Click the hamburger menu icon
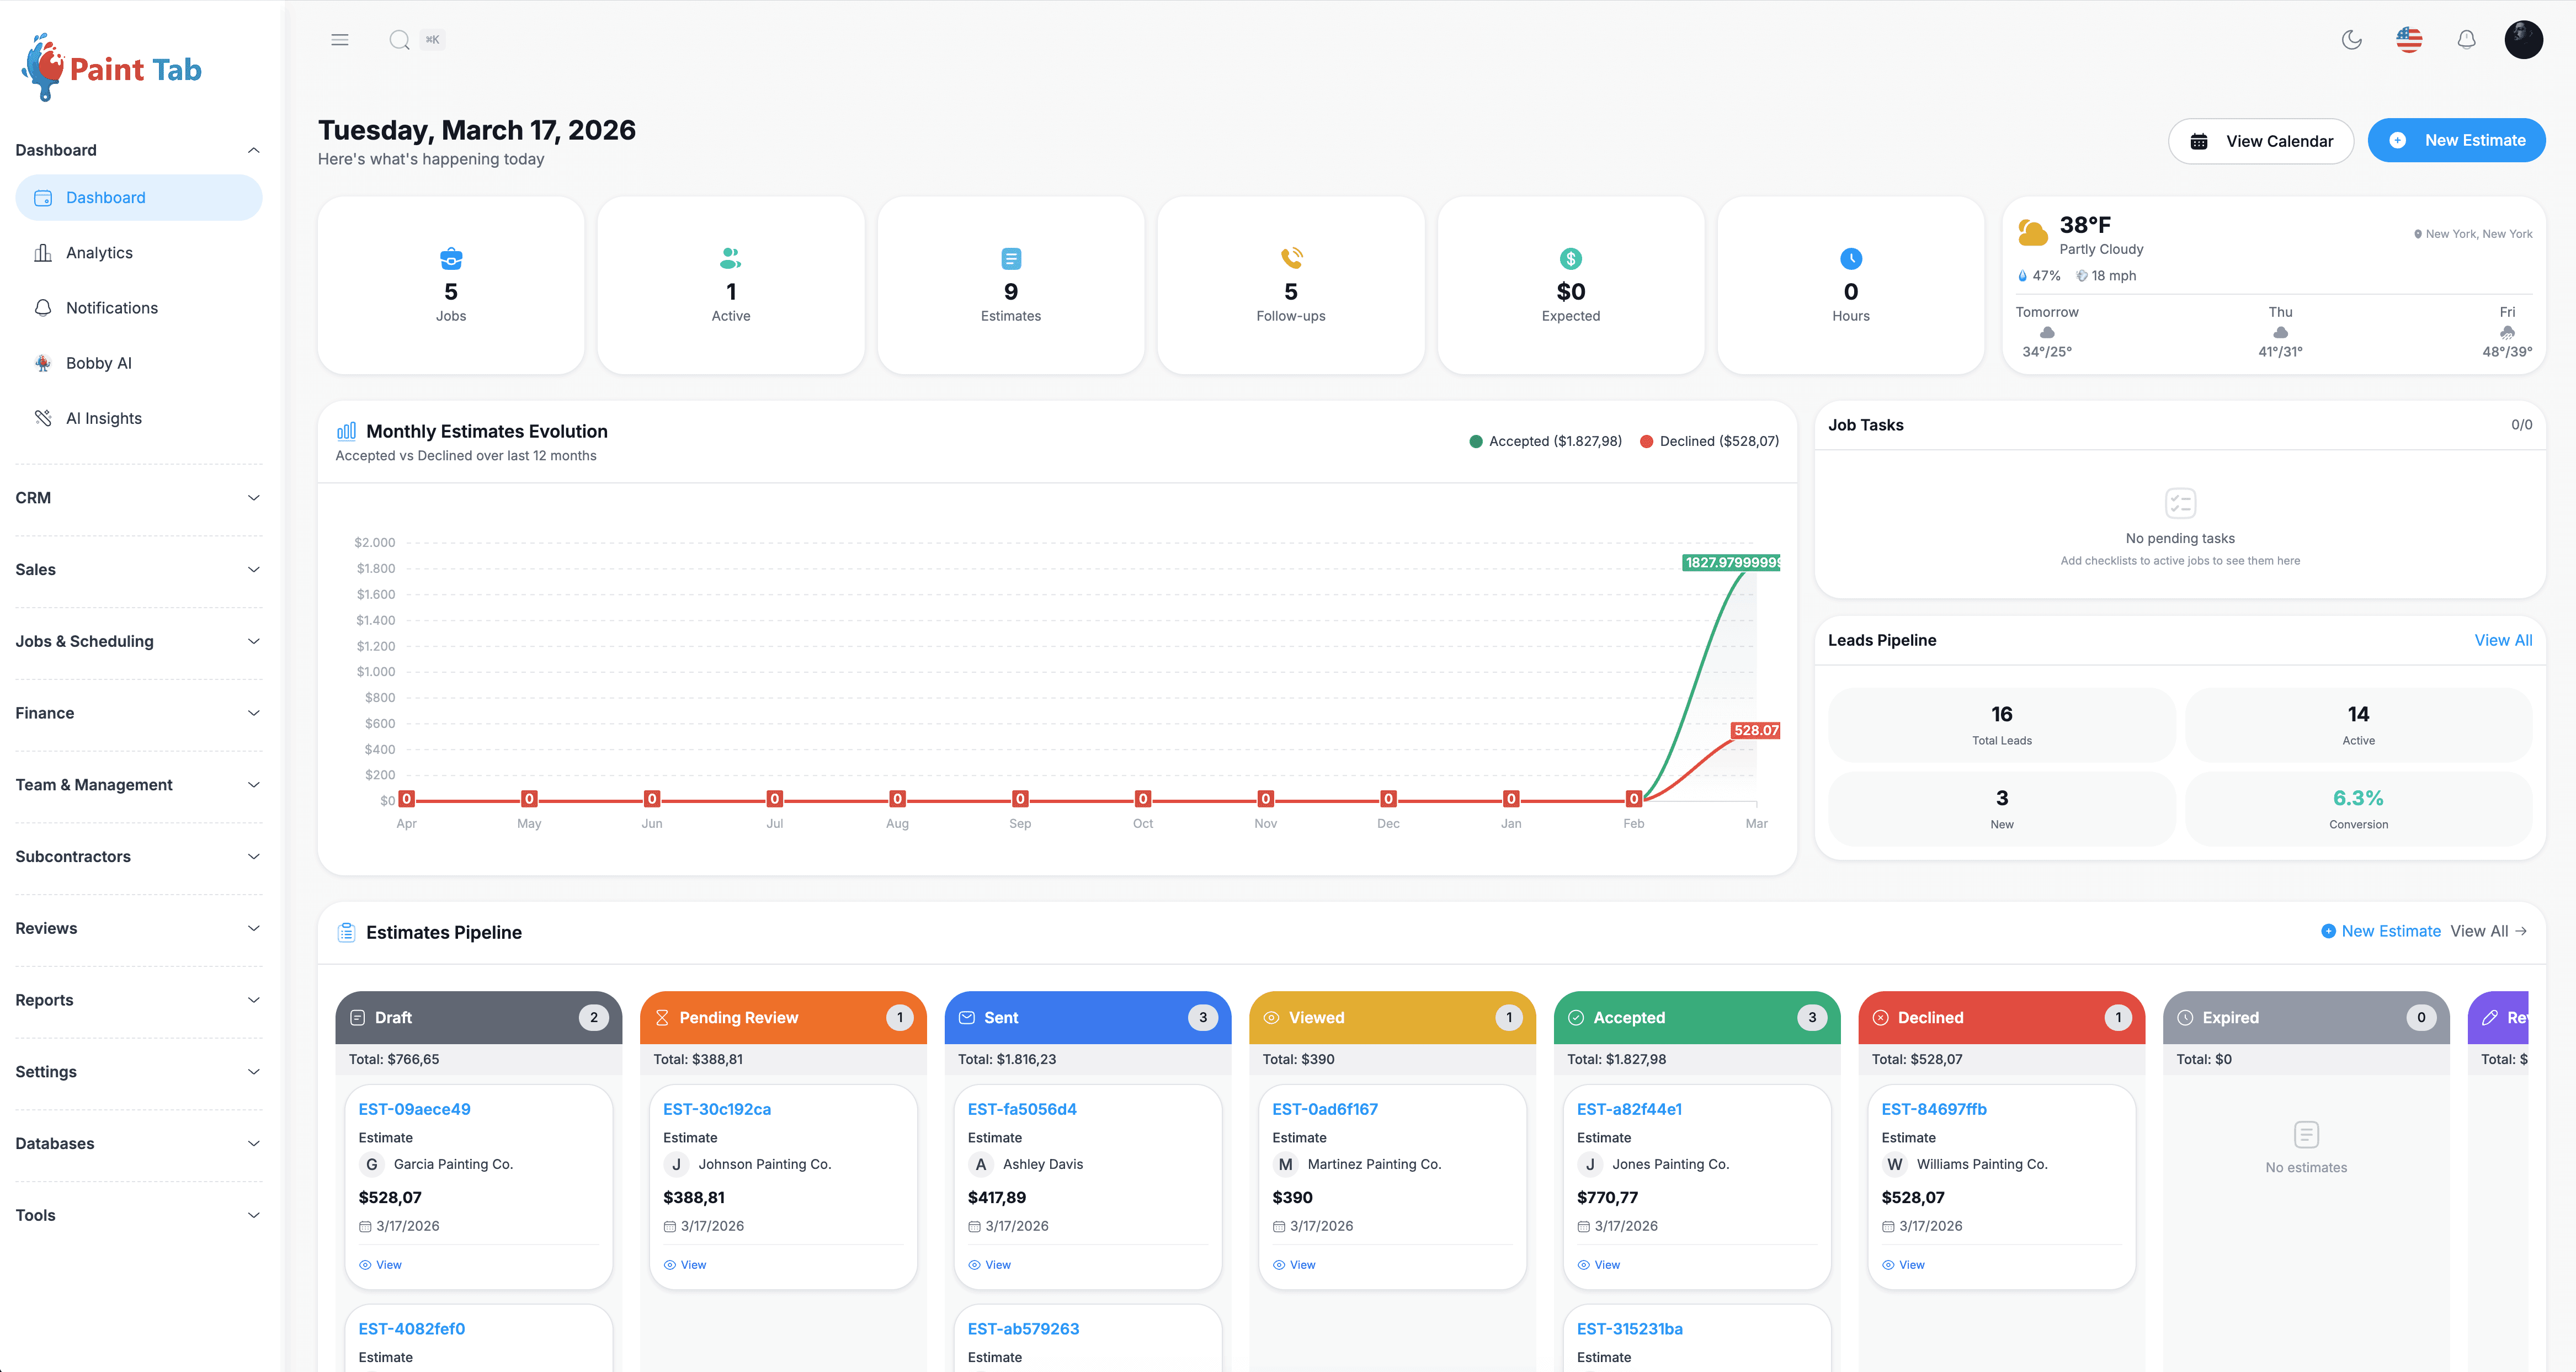 click(x=340, y=40)
